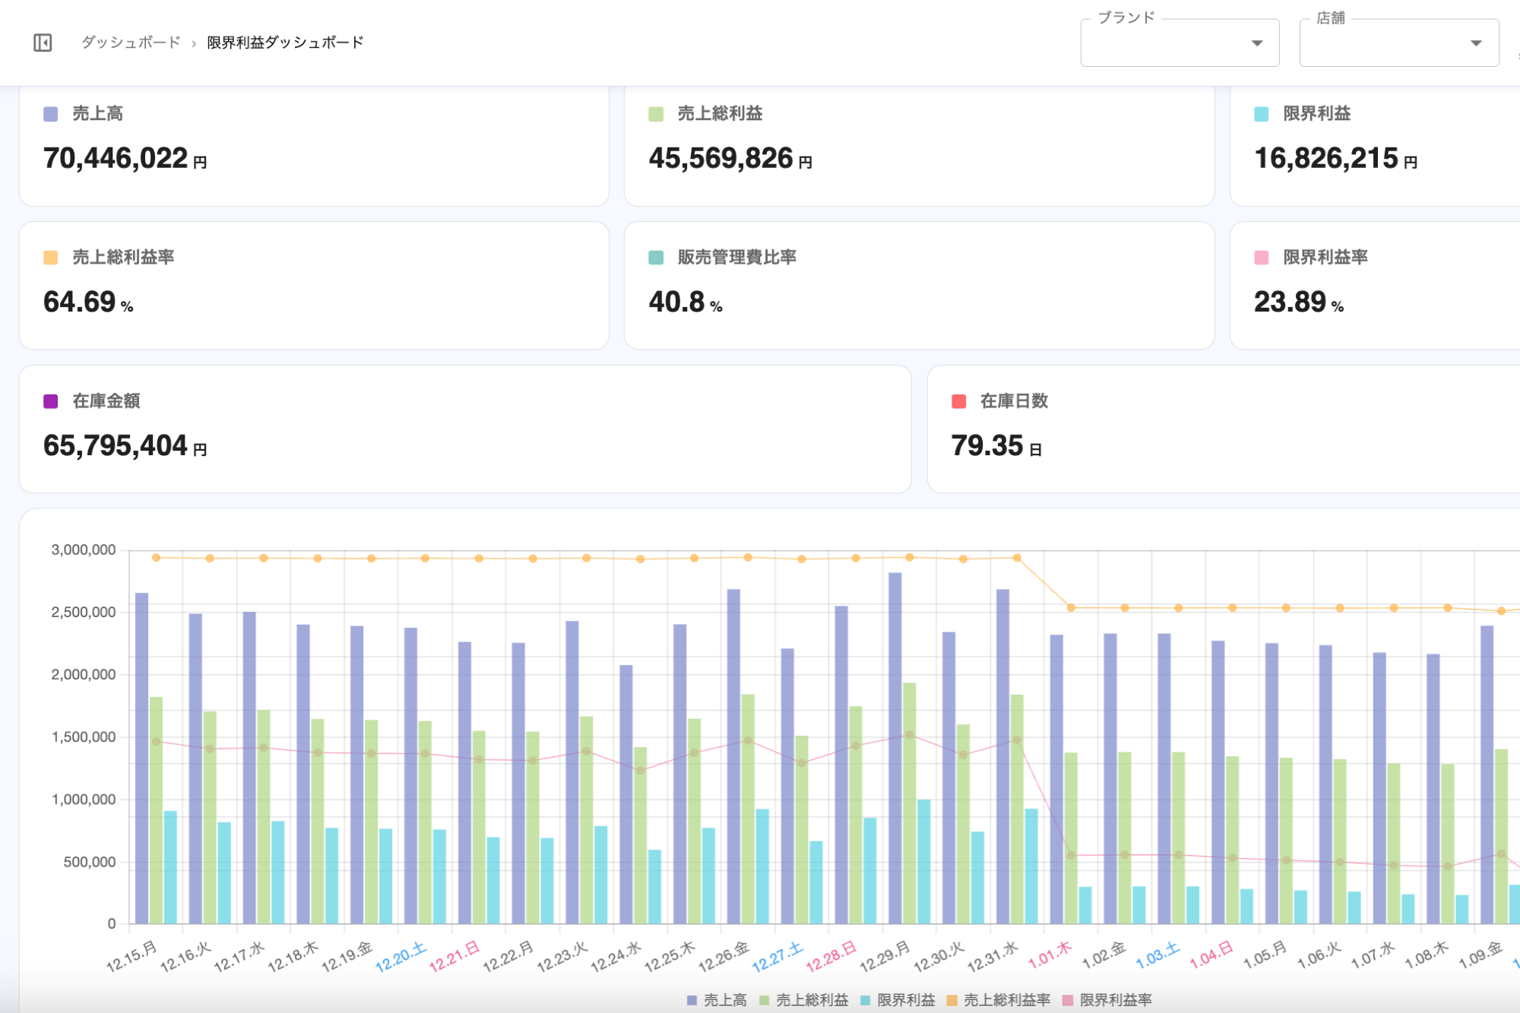Click the 12.27.土 x-axis date label
Viewport: 1520px width, 1013px height.
777,957
